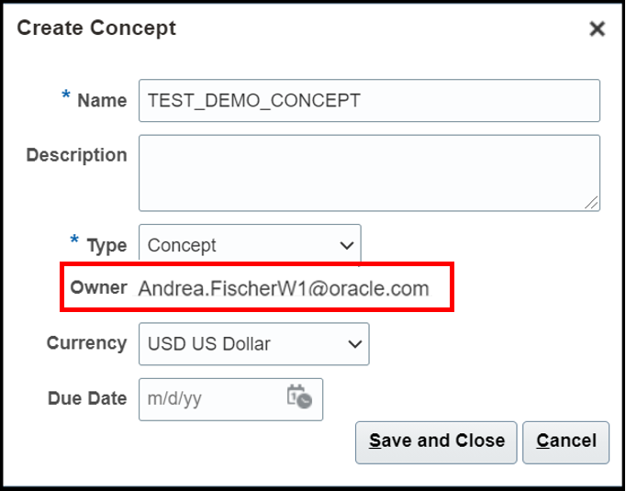Click the Due Date field label
This screenshot has width=626, height=491.
[87, 398]
